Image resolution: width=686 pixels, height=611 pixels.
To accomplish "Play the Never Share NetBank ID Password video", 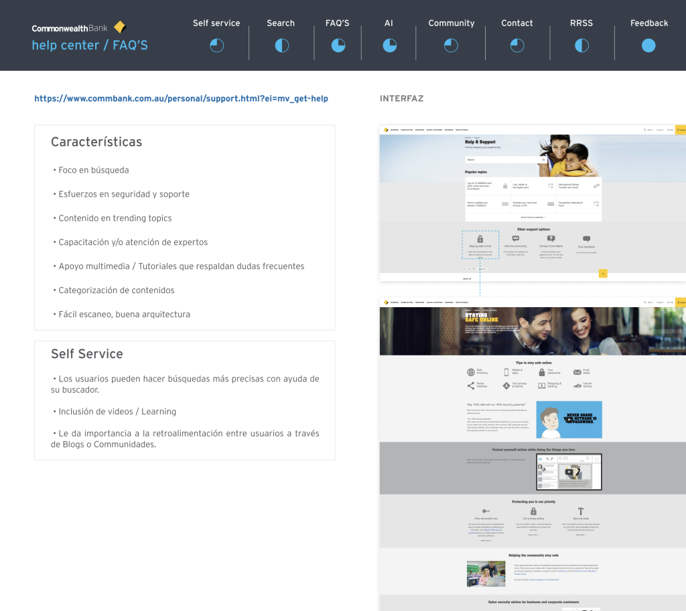I will pyautogui.click(x=569, y=420).
